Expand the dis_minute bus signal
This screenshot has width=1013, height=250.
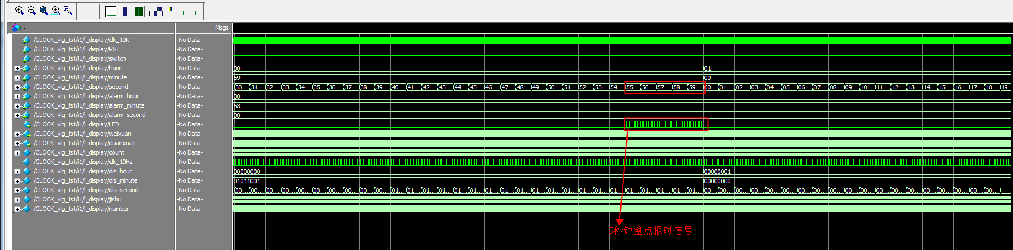17,181
